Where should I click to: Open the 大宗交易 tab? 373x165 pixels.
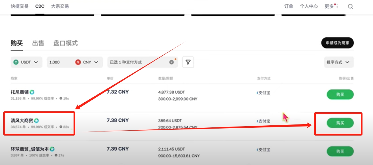(x=60, y=6)
